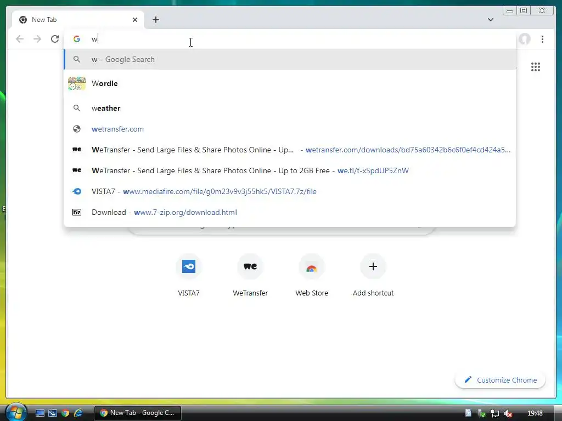
Task: Close the New Tab browser tab
Action: coord(135,20)
